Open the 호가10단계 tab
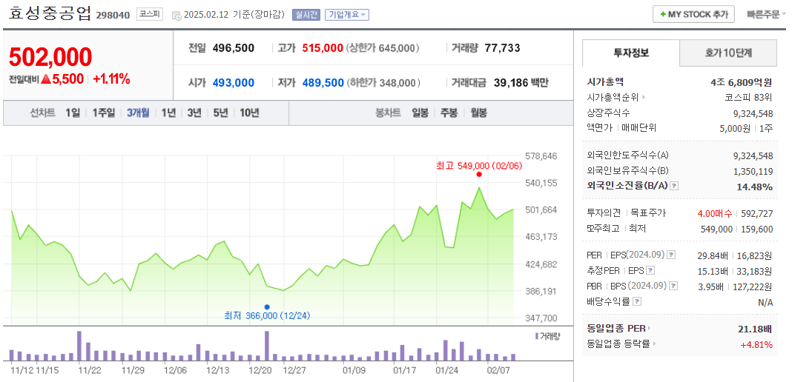792x382 pixels. tap(727, 53)
